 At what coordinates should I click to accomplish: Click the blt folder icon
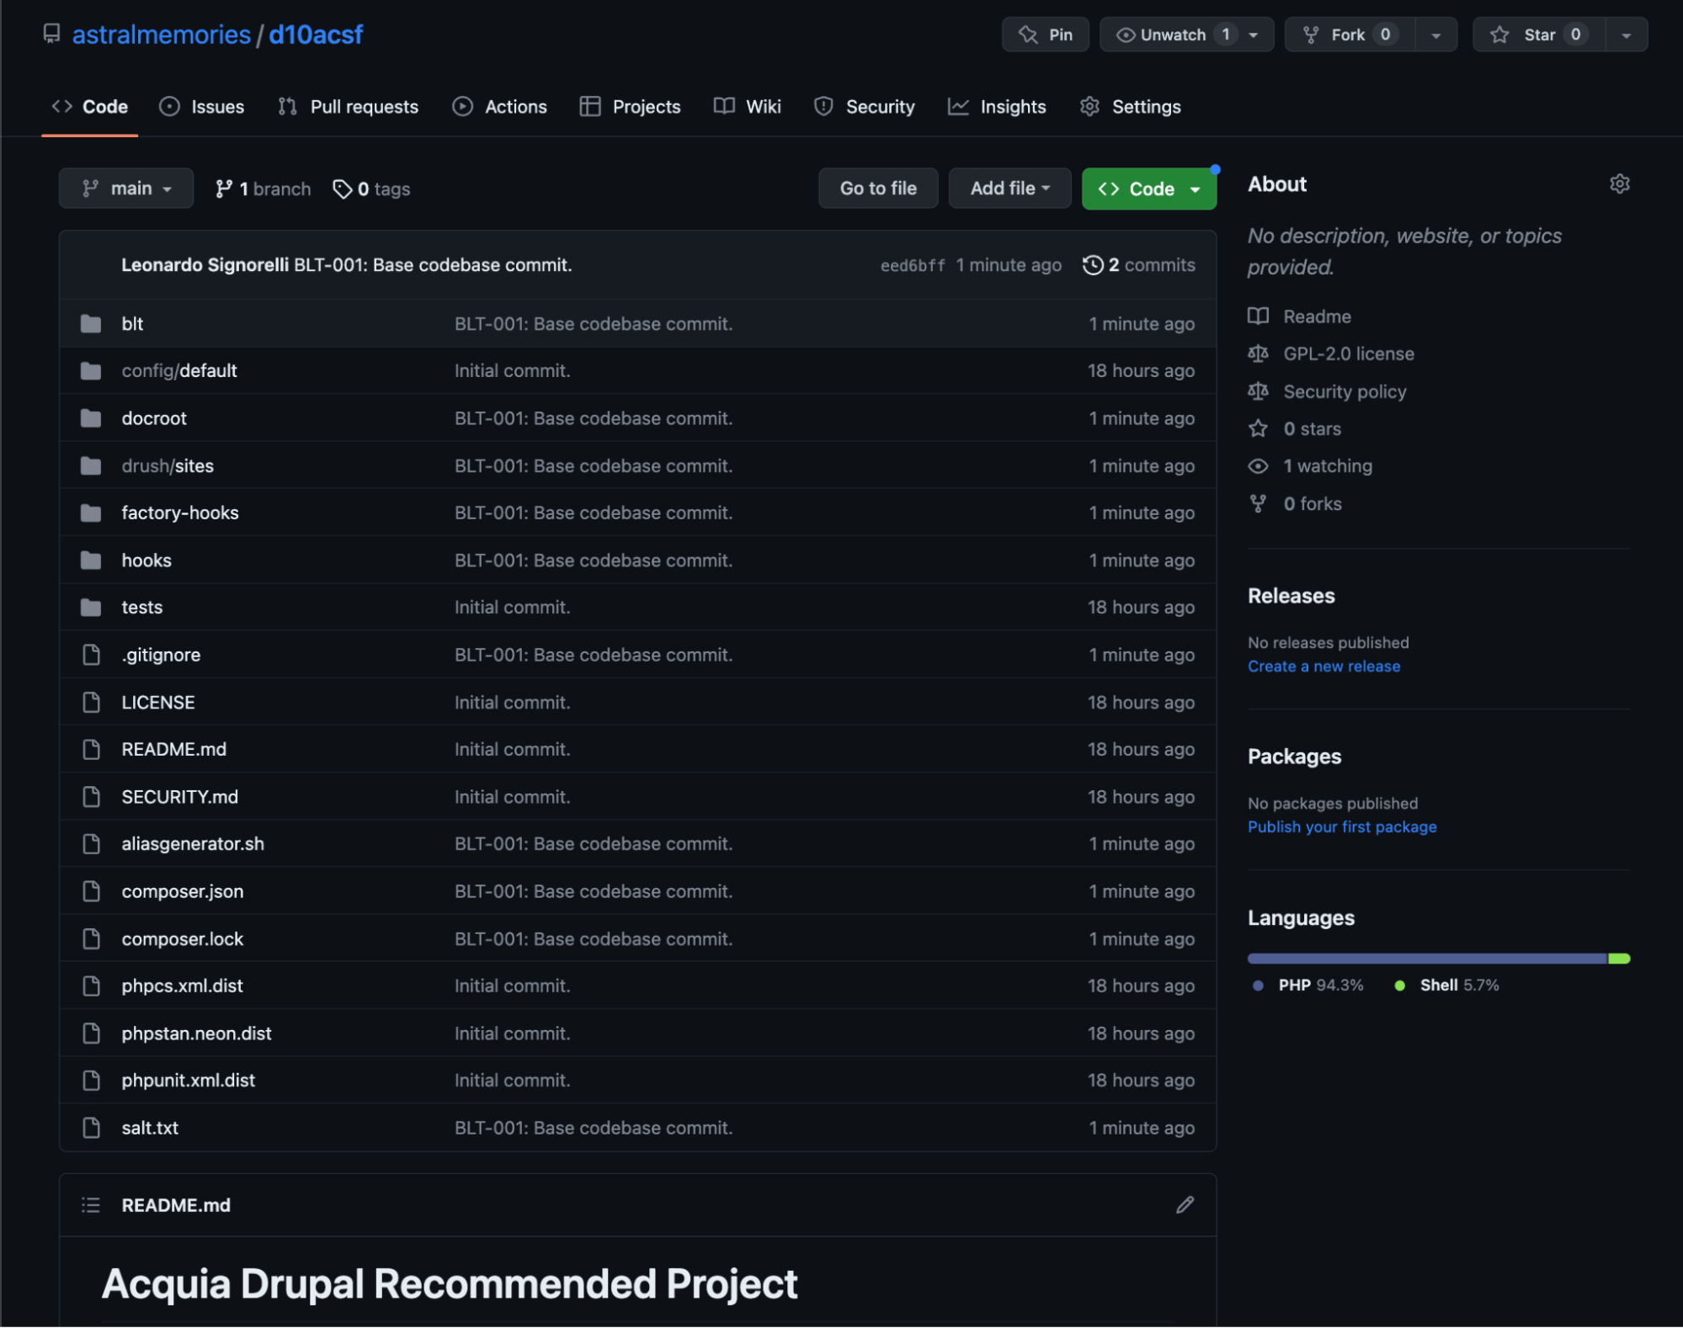[91, 323]
